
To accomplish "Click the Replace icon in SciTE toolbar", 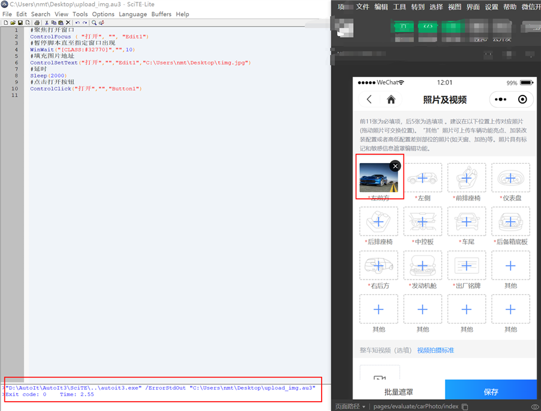I will (x=102, y=22).
